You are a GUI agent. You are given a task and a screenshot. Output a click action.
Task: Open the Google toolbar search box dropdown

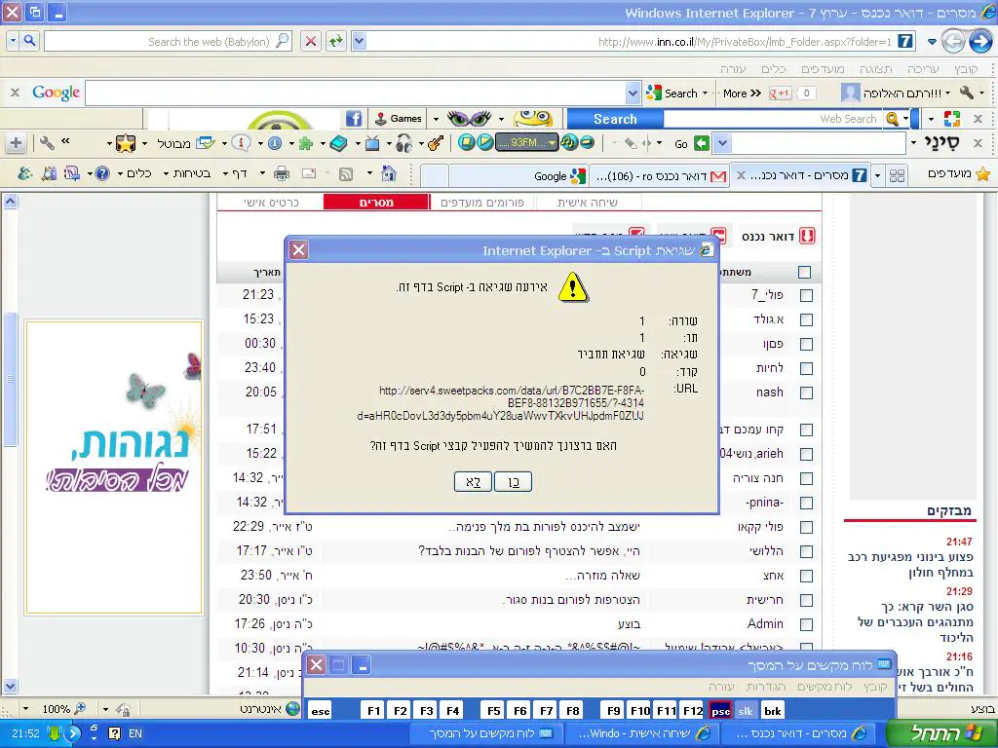[x=633, y=93]
